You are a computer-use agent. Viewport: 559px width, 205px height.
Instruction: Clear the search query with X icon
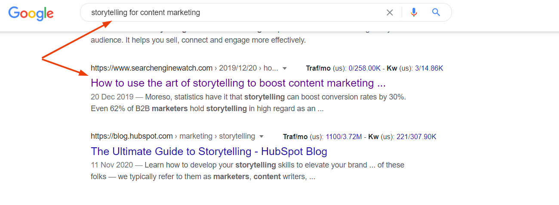coord(390,12)
